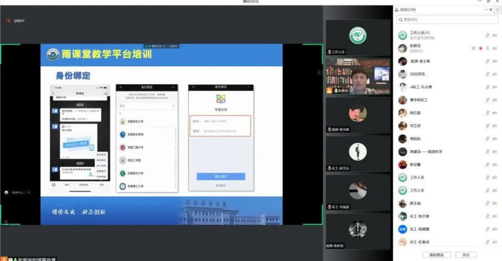The width and height of the screenshot is (502, 261).
Task: Click the 改名 rename button
Action: (466, 254)
